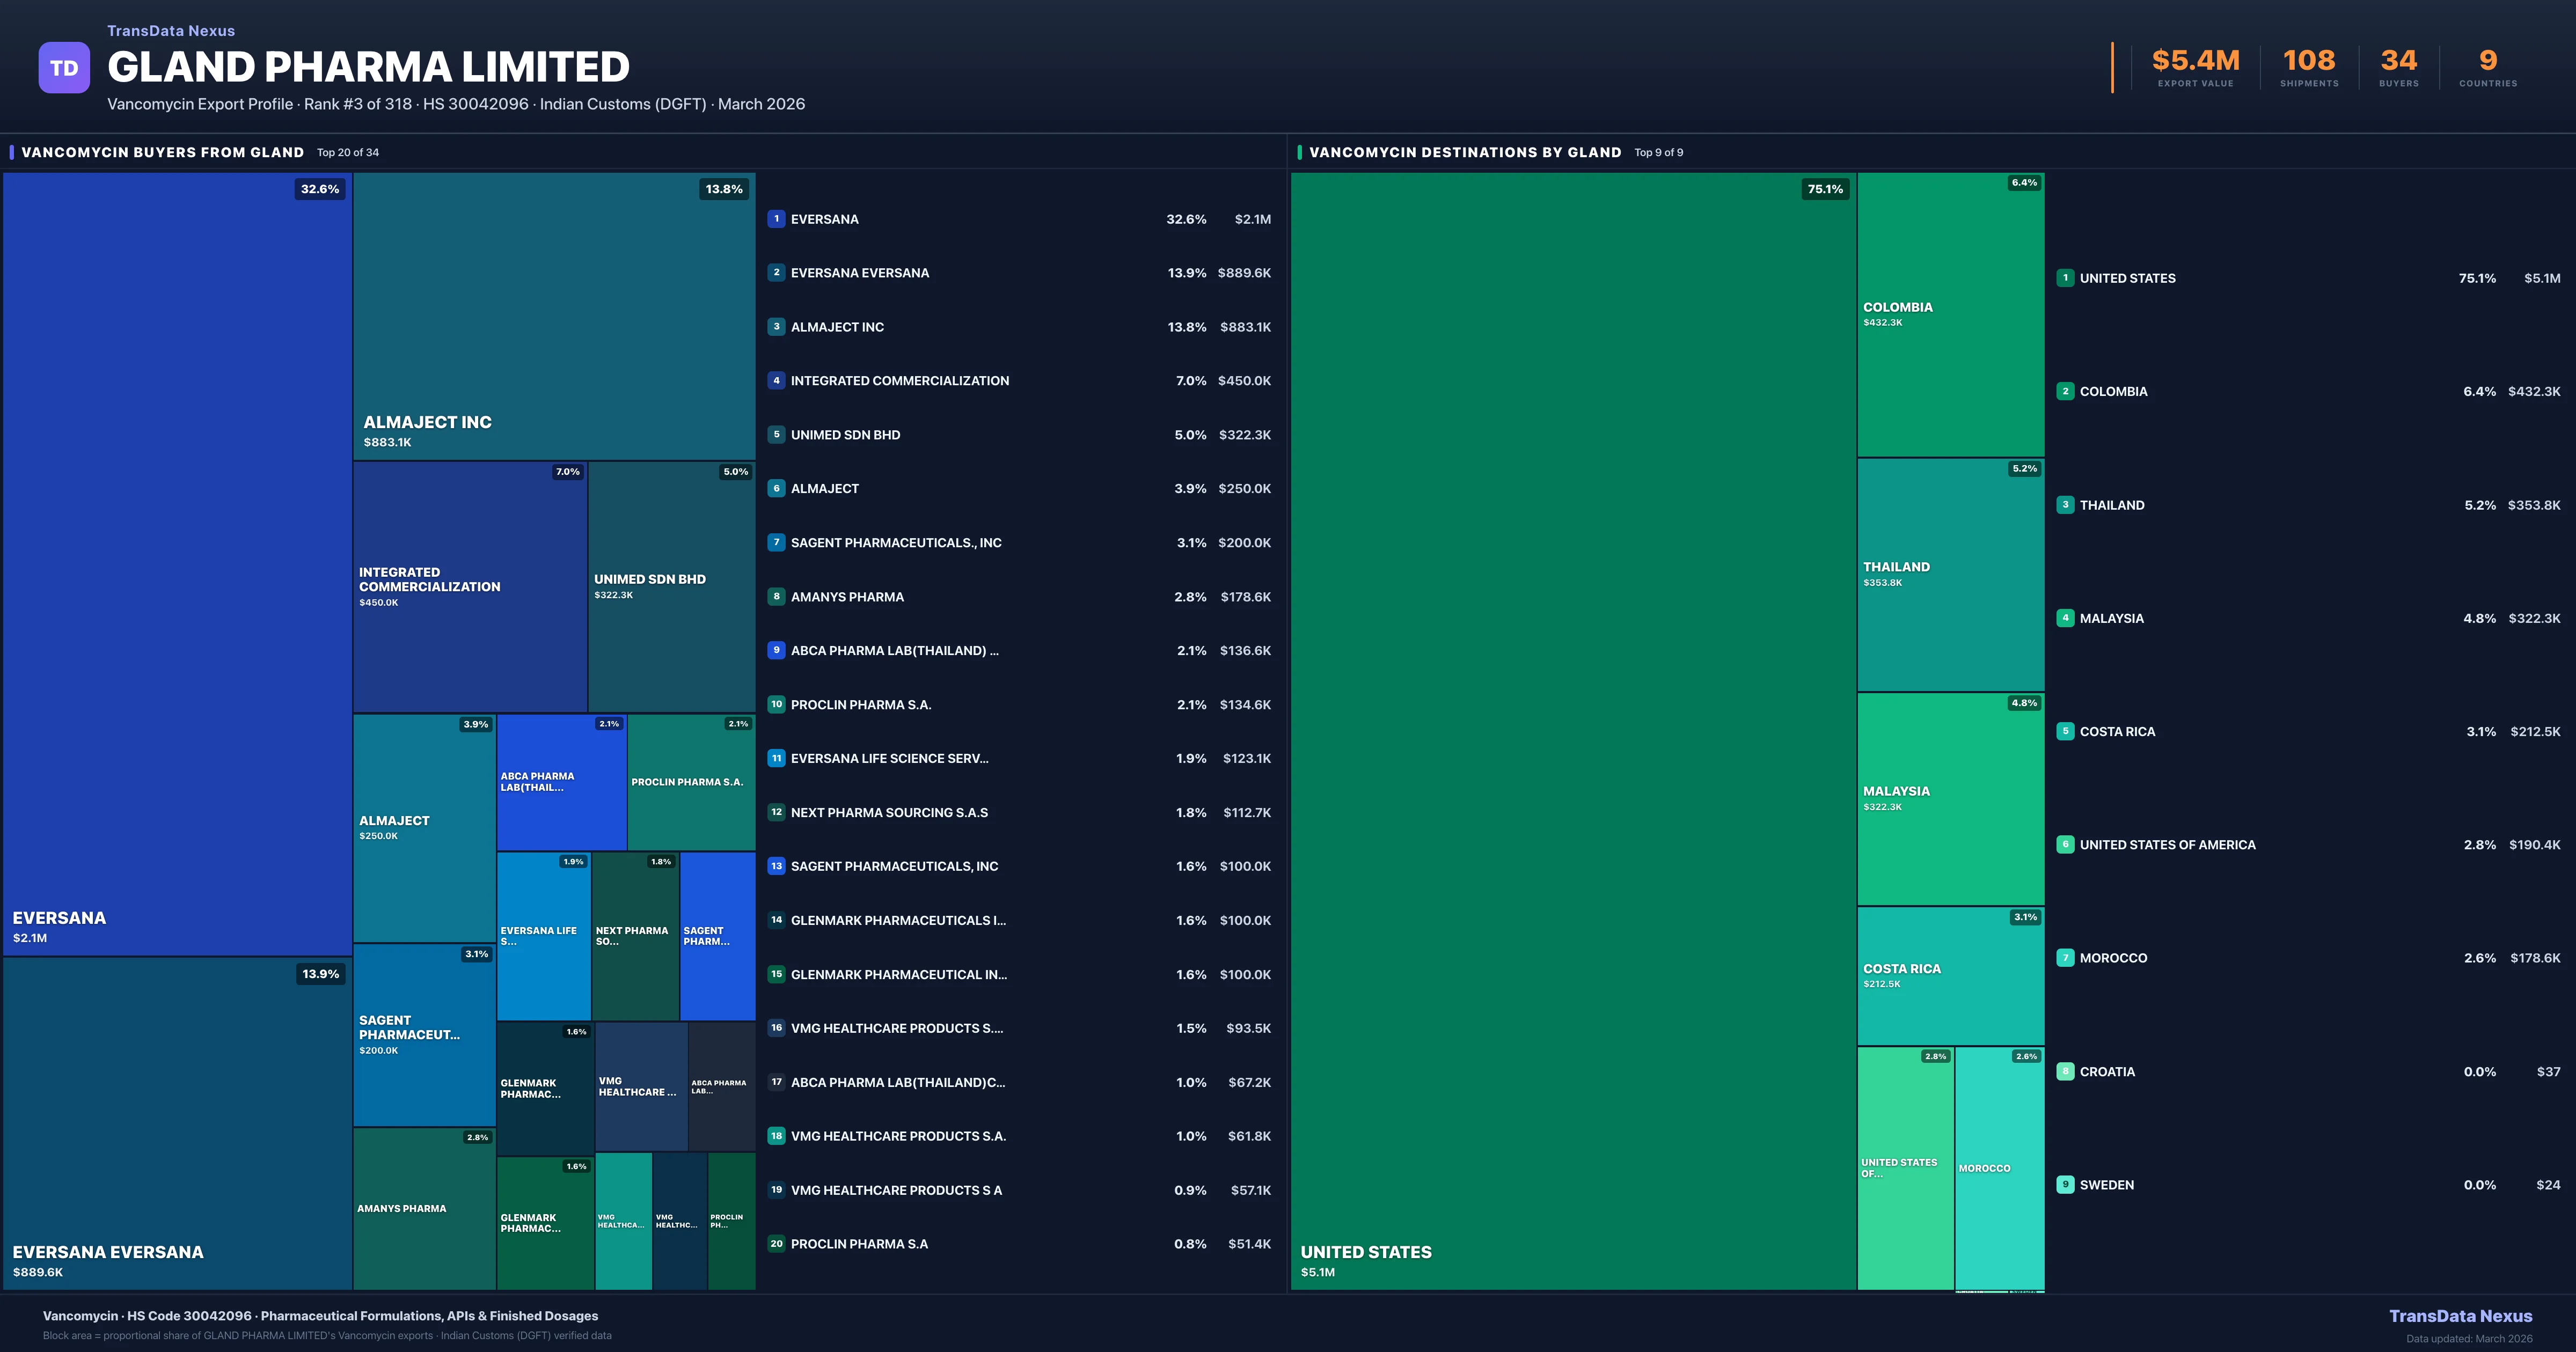Click the TD logo icon
Screen dimensions: 2576x1352
click(x=64, y=67)
